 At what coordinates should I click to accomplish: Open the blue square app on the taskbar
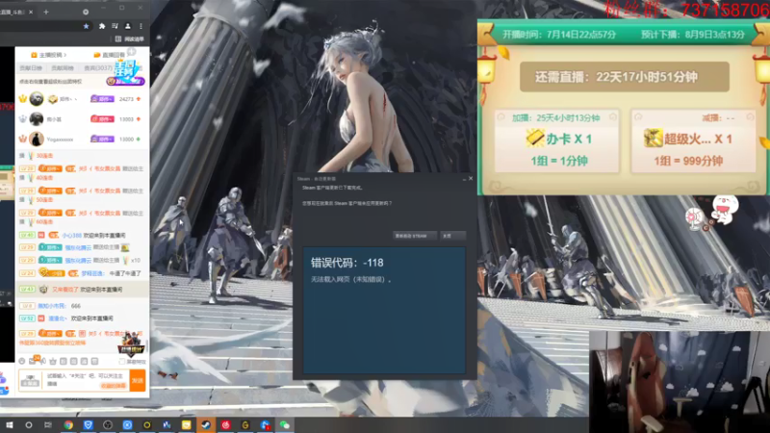pyautogui.click(x=127, y=425)
